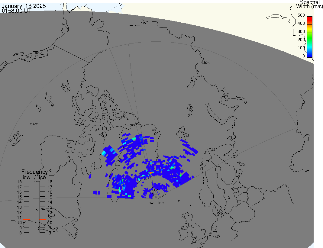323x248 pixels.
Task: Click the "10" label beside the ice frequency bar
Action: coord(50,223)
